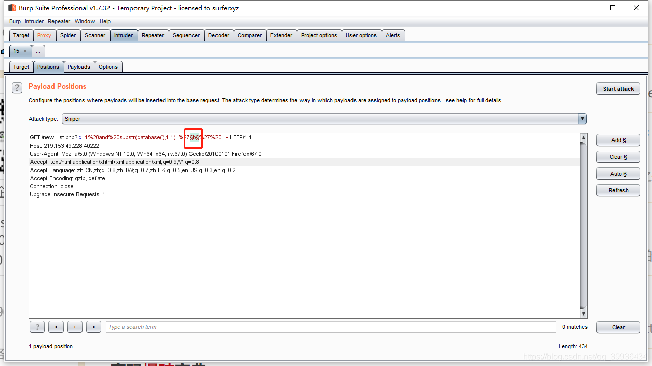Open the Intruder menu
The width and height of the screenshot is (652, 366).
click(35, 21)
